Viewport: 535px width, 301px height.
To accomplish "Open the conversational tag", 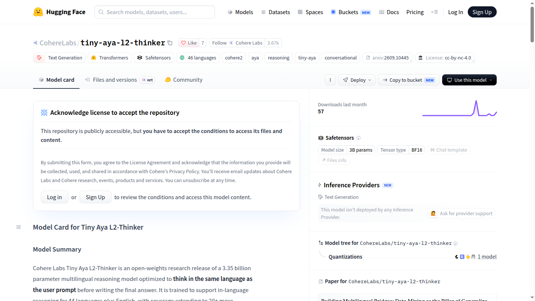I will 341,58.
